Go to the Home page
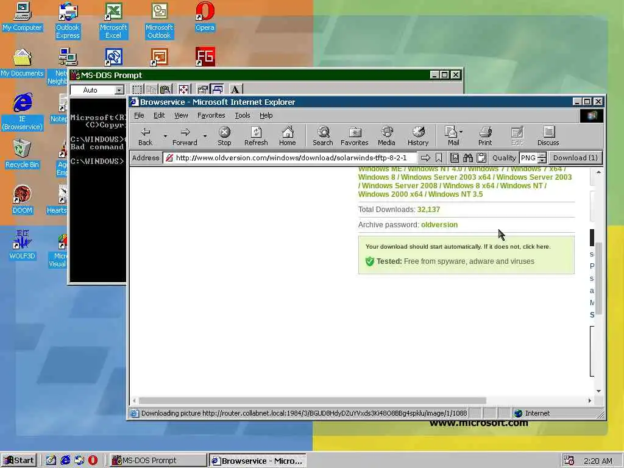 pyautogui.click(x=288, y=136)
